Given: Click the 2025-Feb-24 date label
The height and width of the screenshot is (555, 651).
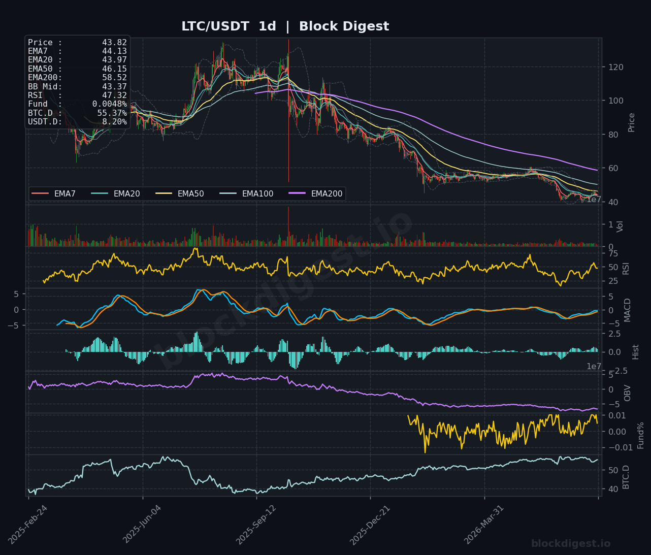Looking at the screenshot, I should 28,525.
